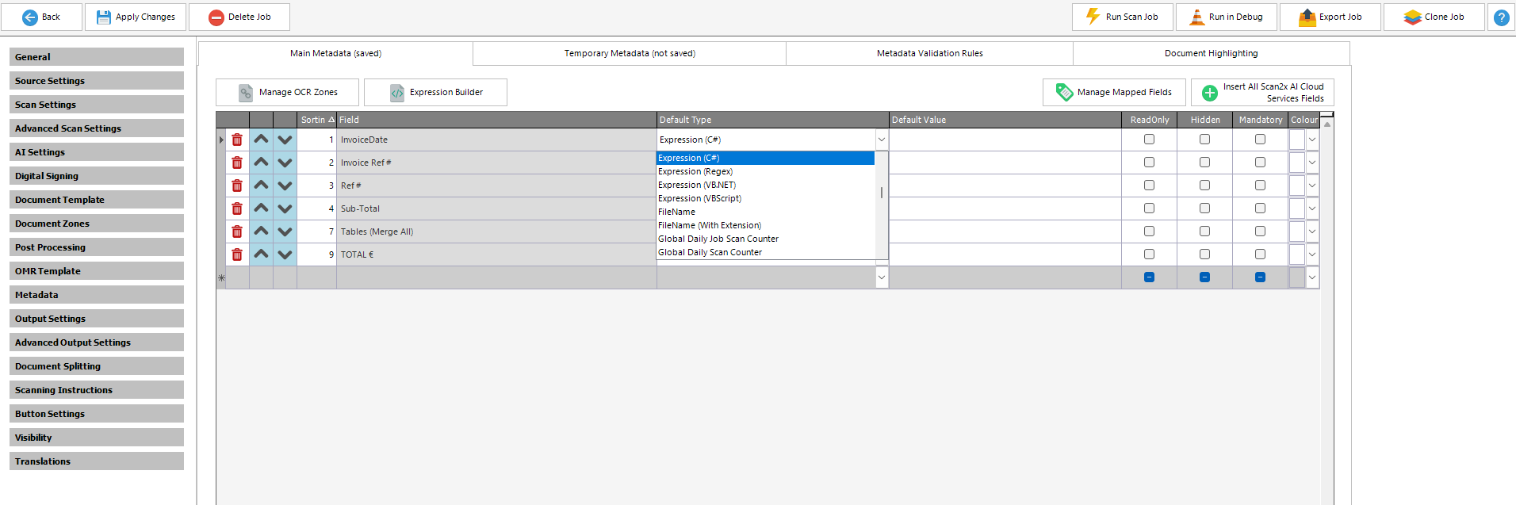Move Invoice Ref # row up
Image resolution: width=1516 pixels, height=505 pixels.
(261, 163)
